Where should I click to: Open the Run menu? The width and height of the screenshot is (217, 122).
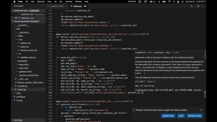pos(61,2)
